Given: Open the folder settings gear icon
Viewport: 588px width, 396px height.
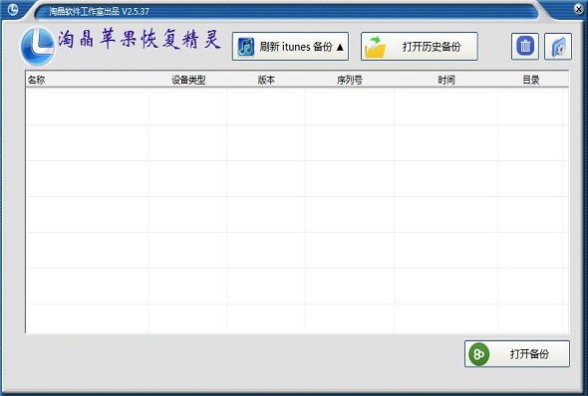Looking at the screenshot, I should (x=558, y=47).
